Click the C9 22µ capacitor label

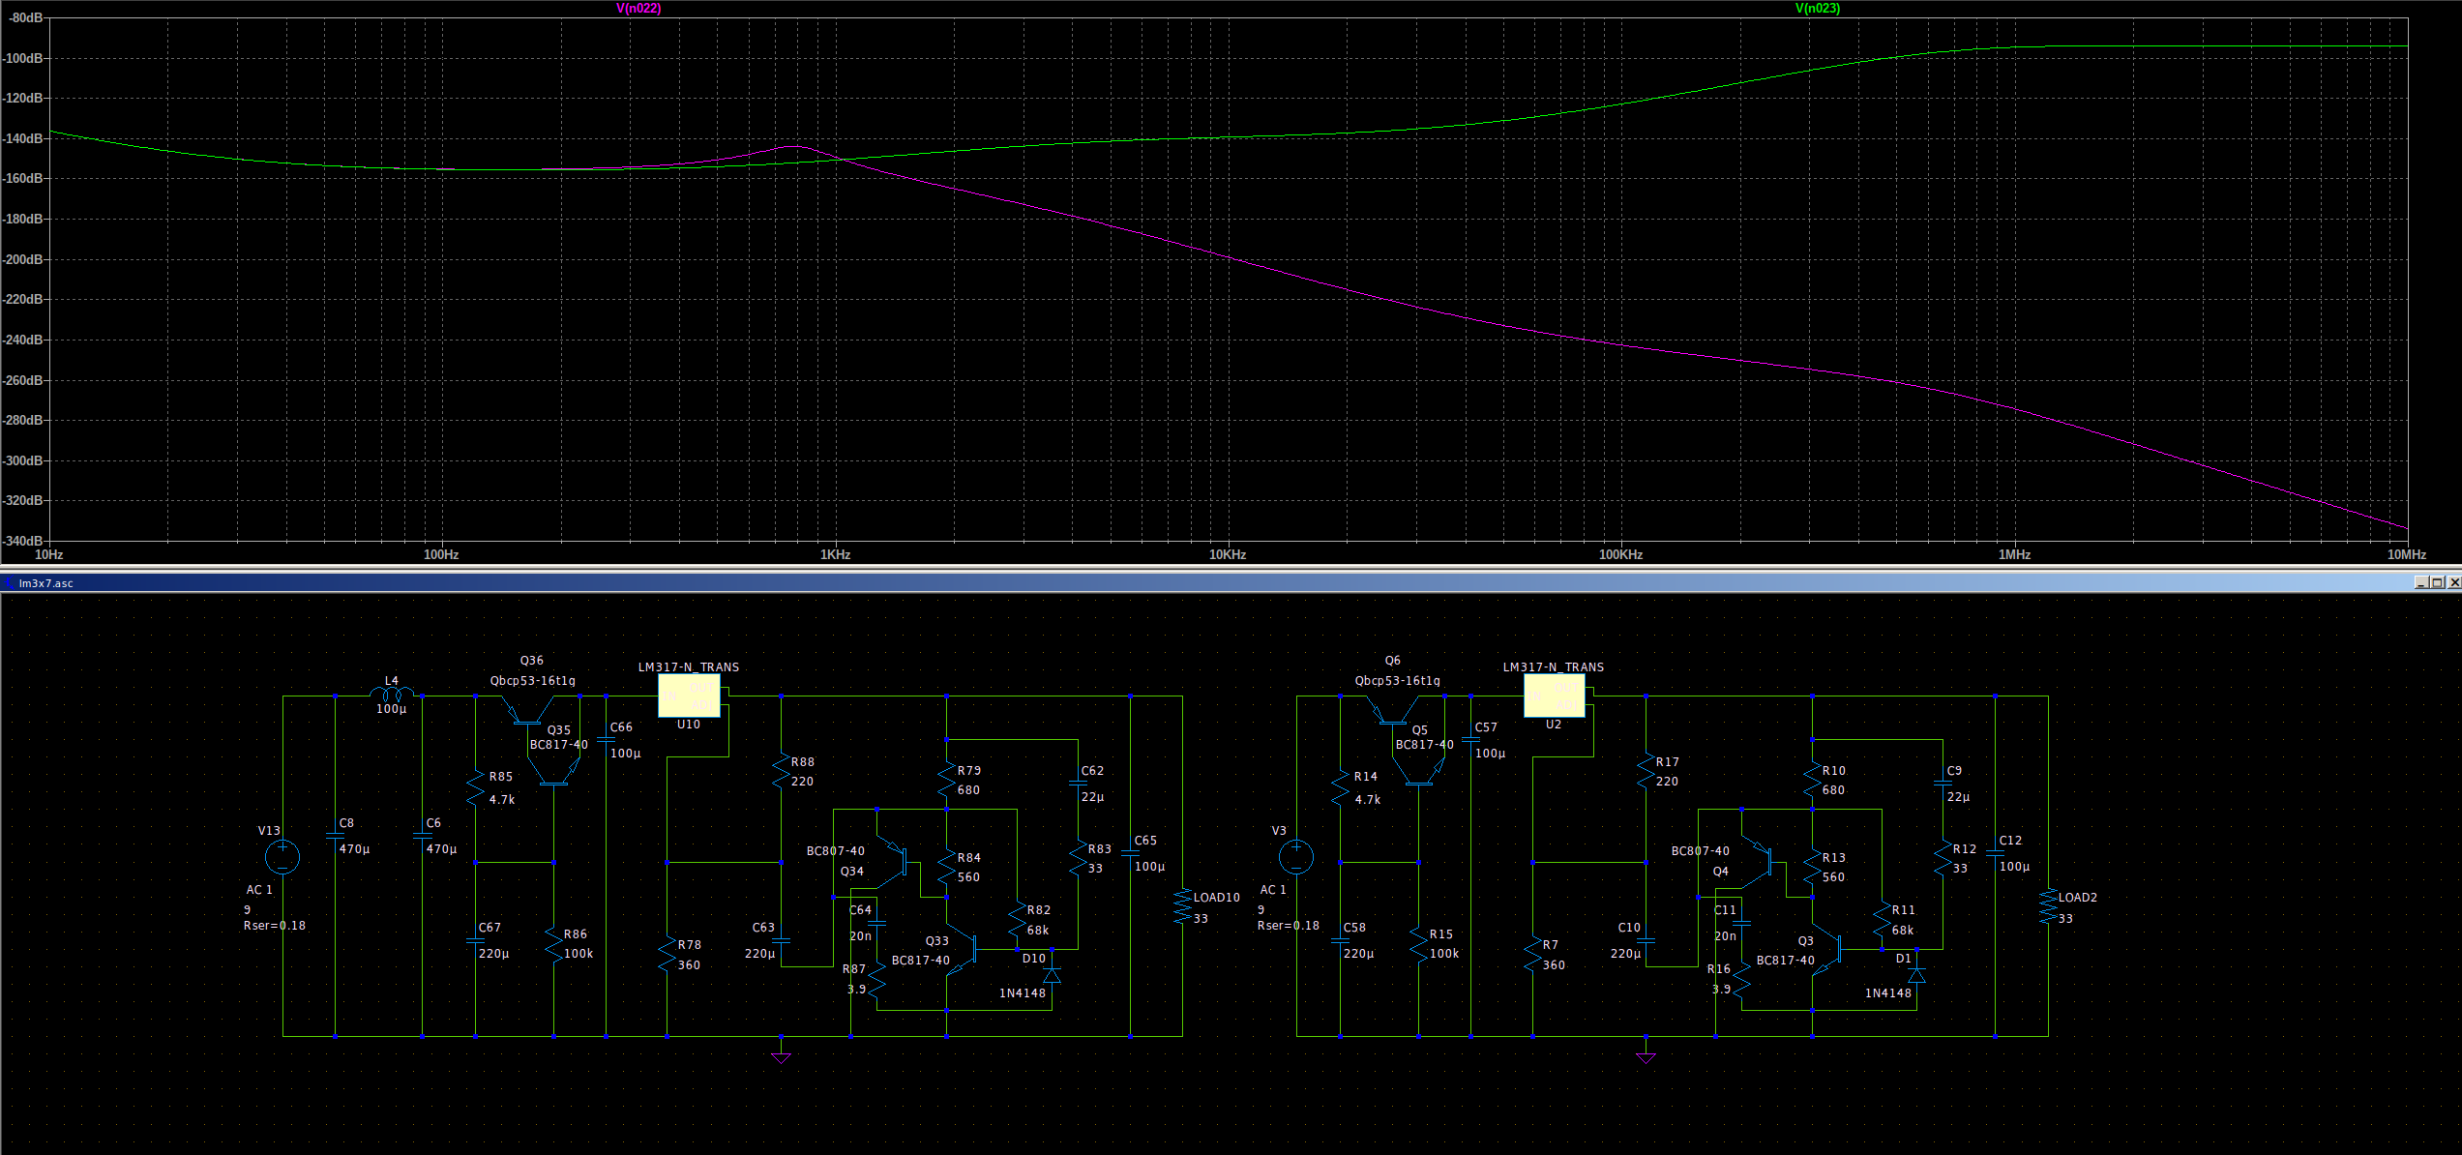1958,784
